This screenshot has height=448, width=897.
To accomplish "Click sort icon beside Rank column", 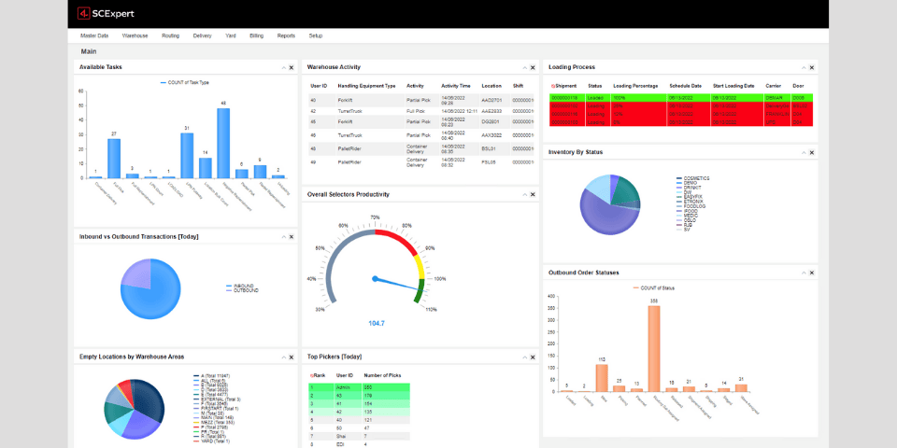I will click(312, 375).
